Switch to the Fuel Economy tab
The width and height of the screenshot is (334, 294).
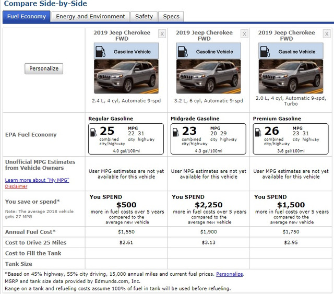(27, 16)
